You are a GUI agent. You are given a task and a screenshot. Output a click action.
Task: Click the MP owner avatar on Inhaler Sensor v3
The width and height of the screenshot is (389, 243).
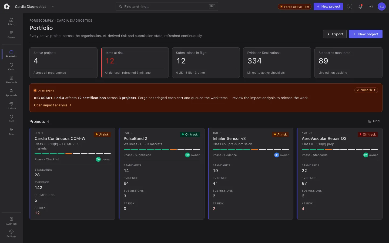point(277,155)
